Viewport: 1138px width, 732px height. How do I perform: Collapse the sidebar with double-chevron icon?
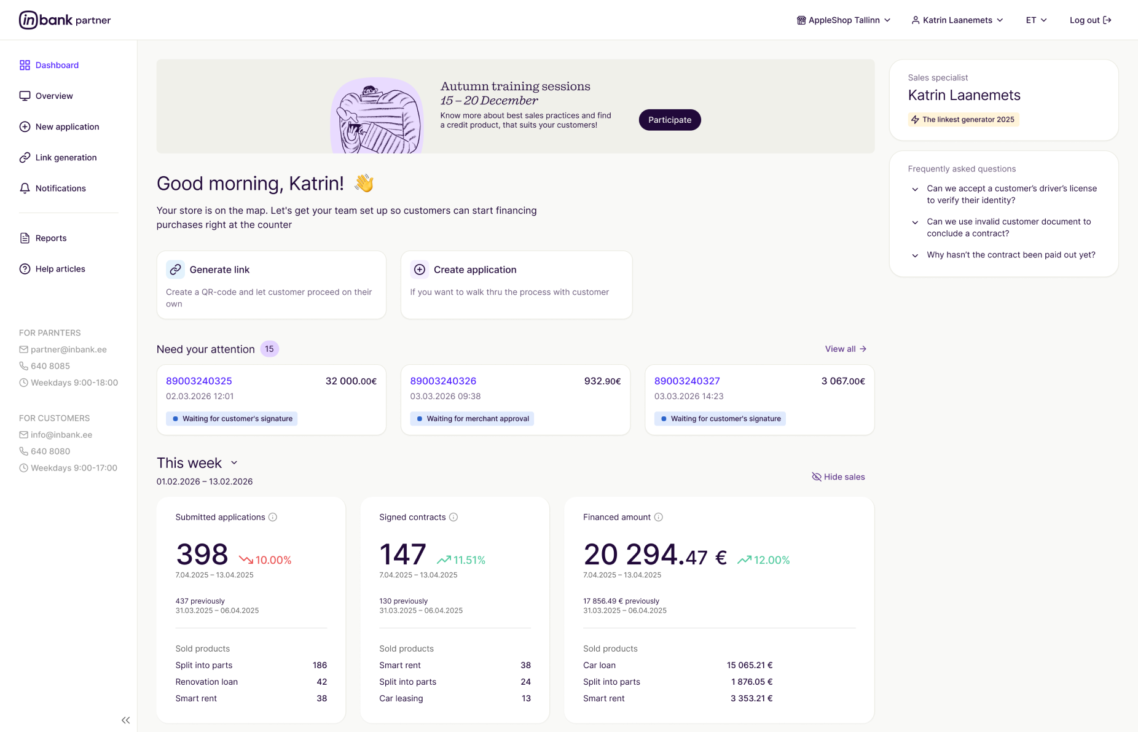click(125, 720)
